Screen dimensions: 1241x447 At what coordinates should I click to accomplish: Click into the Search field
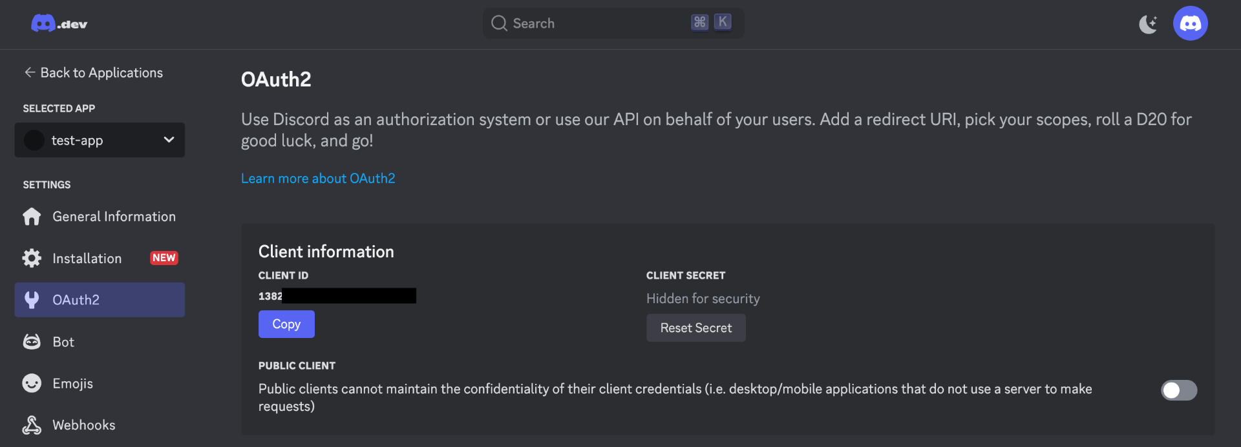[613, 23]
